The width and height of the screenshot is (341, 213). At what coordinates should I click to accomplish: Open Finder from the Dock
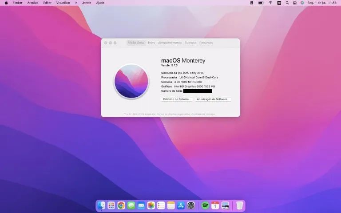tap(101, 205)
